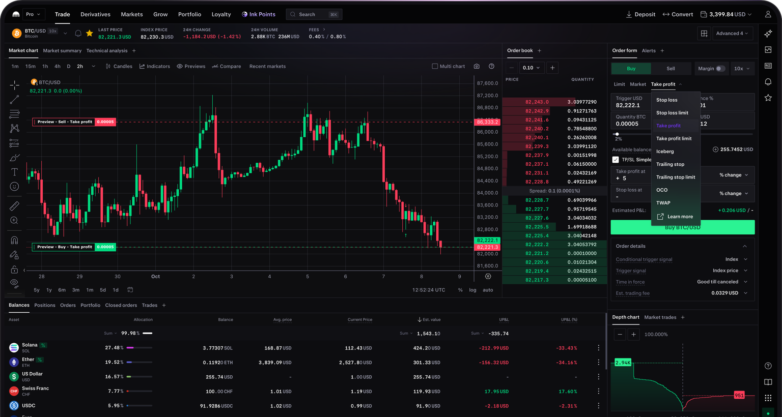
Task: Choose Iceberg order type
Action: coord(665,152)
